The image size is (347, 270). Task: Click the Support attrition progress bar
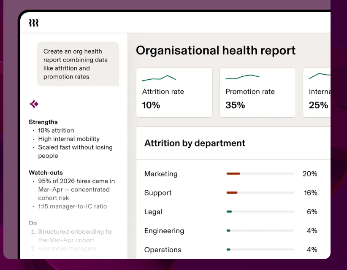[x=260, y=193]
